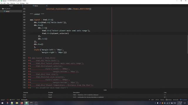Click the Project panel header
188x105 pixels.
tap(11, 6)
